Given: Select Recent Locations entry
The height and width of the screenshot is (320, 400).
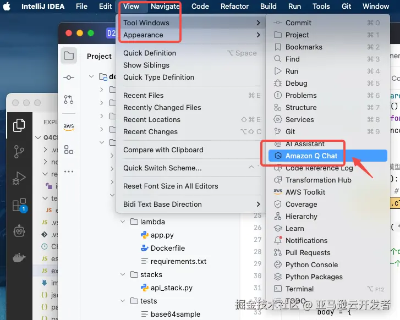Looking at the screenshot, I should (190, 119).
